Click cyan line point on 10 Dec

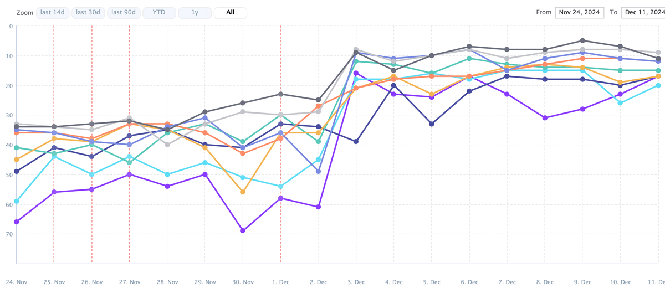point(620,103)
